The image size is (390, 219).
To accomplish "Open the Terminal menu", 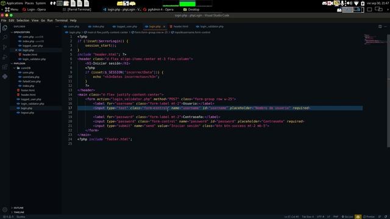I will coord(61,20).
